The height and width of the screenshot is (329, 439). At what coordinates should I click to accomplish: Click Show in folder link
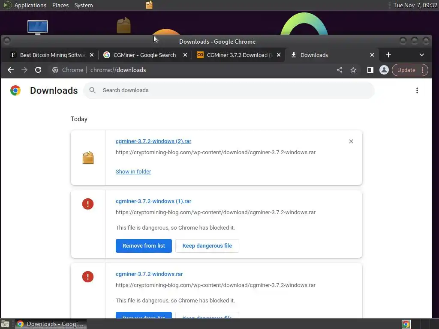coord(133,171)
